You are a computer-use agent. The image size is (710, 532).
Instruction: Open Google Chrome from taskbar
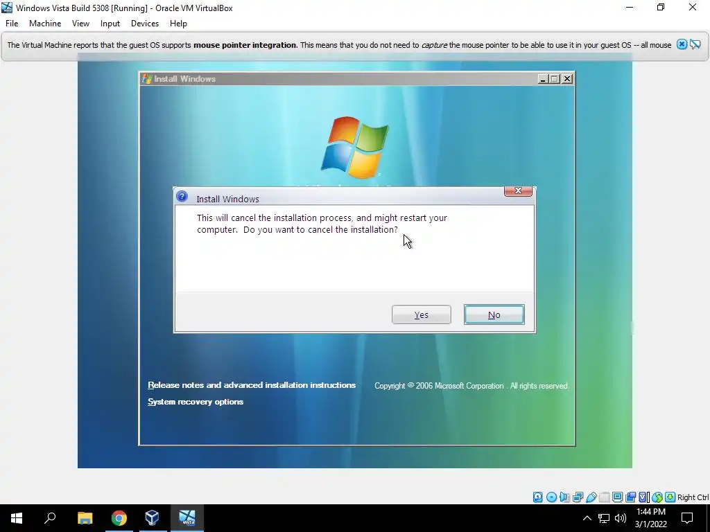(x=119, y=518)
